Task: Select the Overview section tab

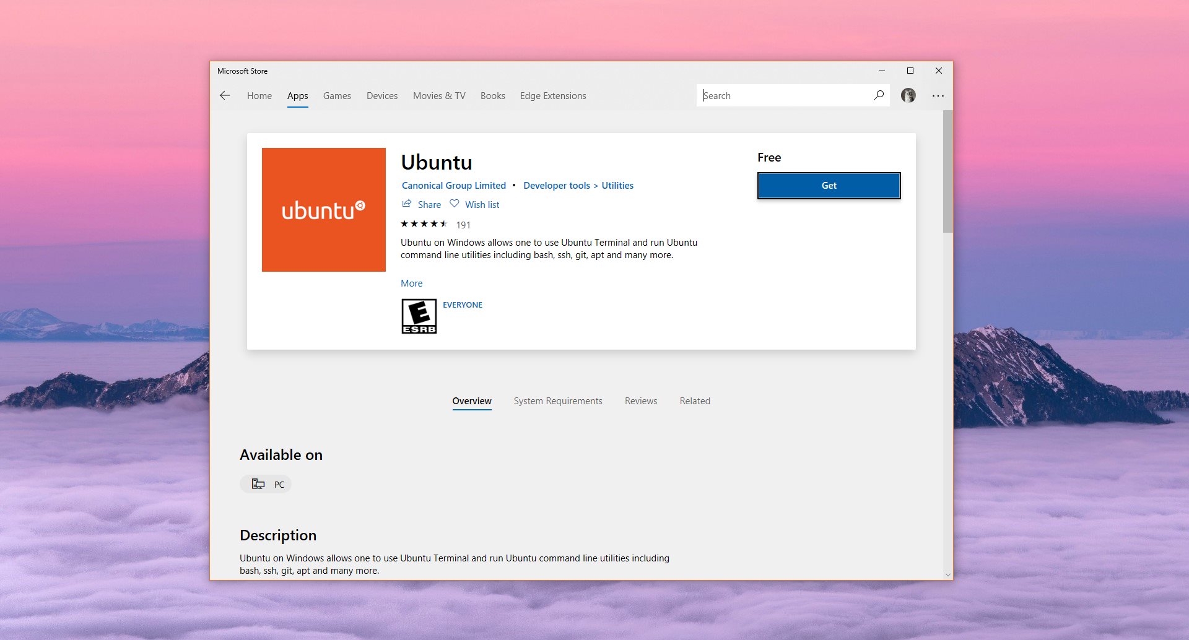Action: coord(472,401)
